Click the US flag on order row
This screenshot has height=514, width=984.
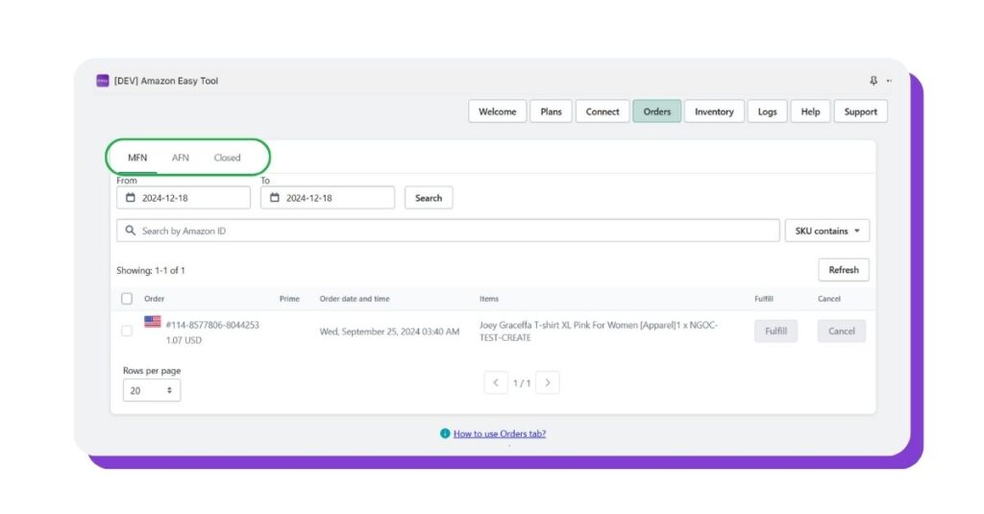[153, 321]
